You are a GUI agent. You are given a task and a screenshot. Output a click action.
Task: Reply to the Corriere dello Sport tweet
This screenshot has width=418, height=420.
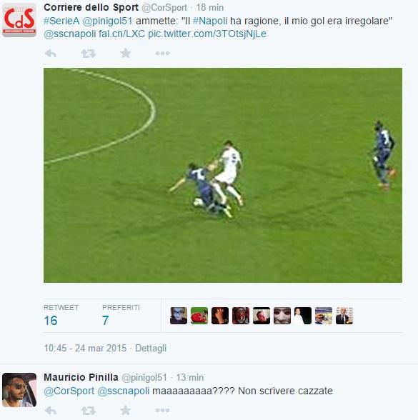pyautogui.click(x=50, y=54)
